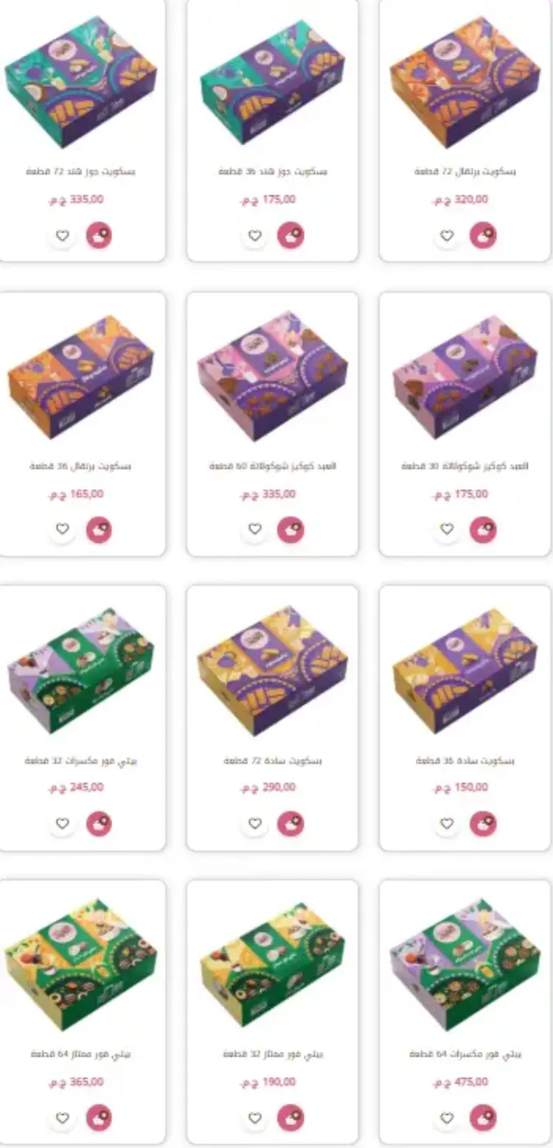Add the 365,00 petit four box to cart

99,1118
